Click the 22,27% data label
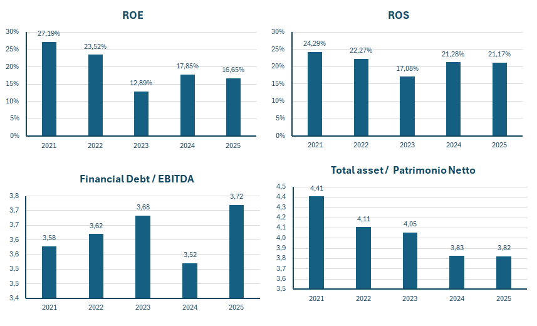Screen dimensions: 537x326 [361, 50]
